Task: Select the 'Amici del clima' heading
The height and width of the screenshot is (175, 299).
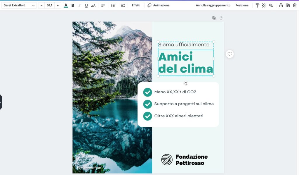Action: pyautogui.click(x=186, y=63)
